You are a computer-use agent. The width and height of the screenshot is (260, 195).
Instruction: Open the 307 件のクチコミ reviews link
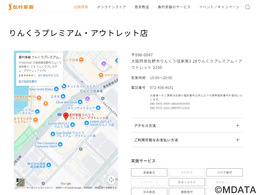[x=48, y=75]
